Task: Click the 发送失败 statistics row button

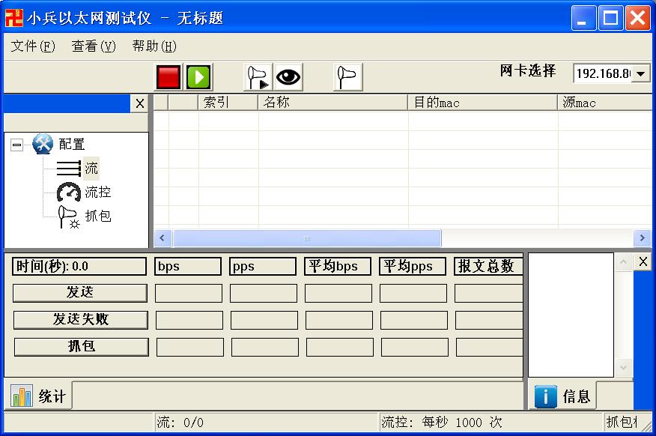Action: click(x=81, y=320)
